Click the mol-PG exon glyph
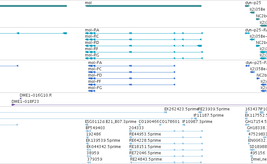Image resolution: width=267 pixels, height=164 pixels. [x=92, y=91]
